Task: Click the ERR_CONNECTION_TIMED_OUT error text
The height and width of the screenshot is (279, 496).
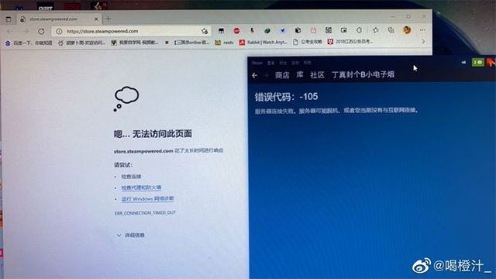Action: (x=145, y=213)
